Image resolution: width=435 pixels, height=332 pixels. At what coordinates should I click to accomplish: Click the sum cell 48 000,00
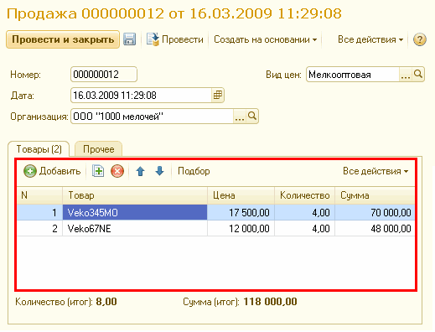click(375, 229)
